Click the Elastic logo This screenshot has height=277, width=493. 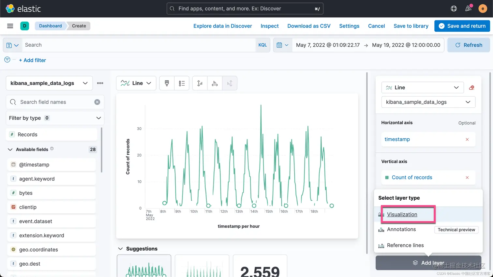click(x=23, y=8)
